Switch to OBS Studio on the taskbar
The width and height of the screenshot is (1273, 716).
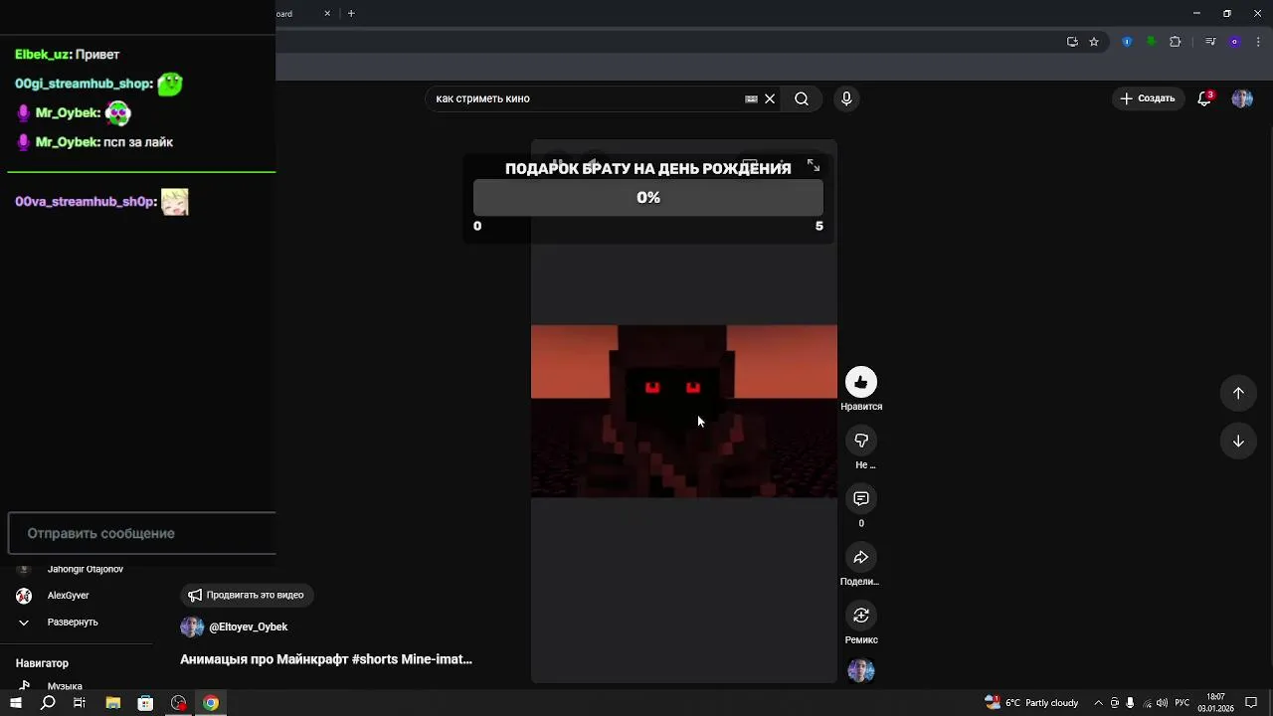coord(178,703)
